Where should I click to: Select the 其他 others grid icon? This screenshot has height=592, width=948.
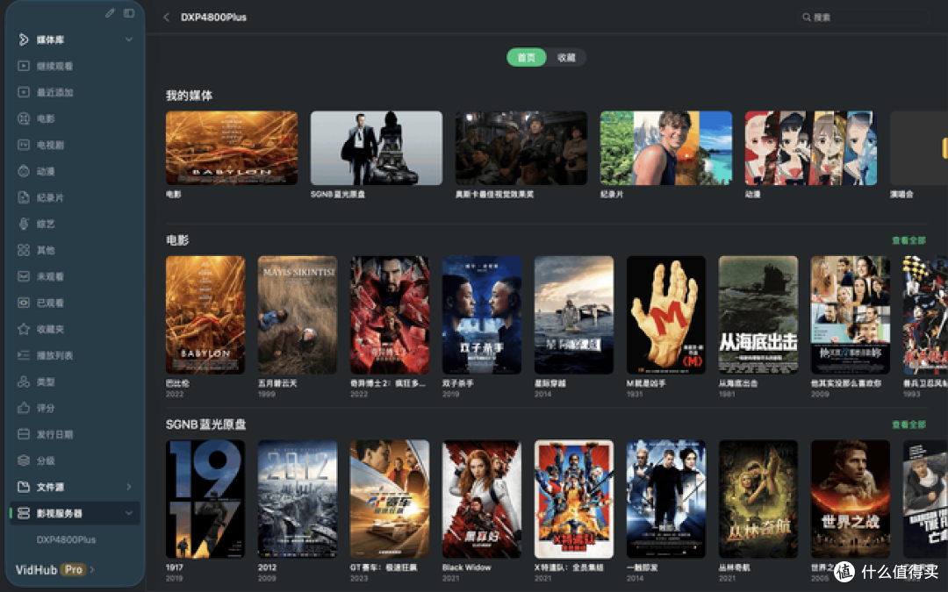(24, 249)
